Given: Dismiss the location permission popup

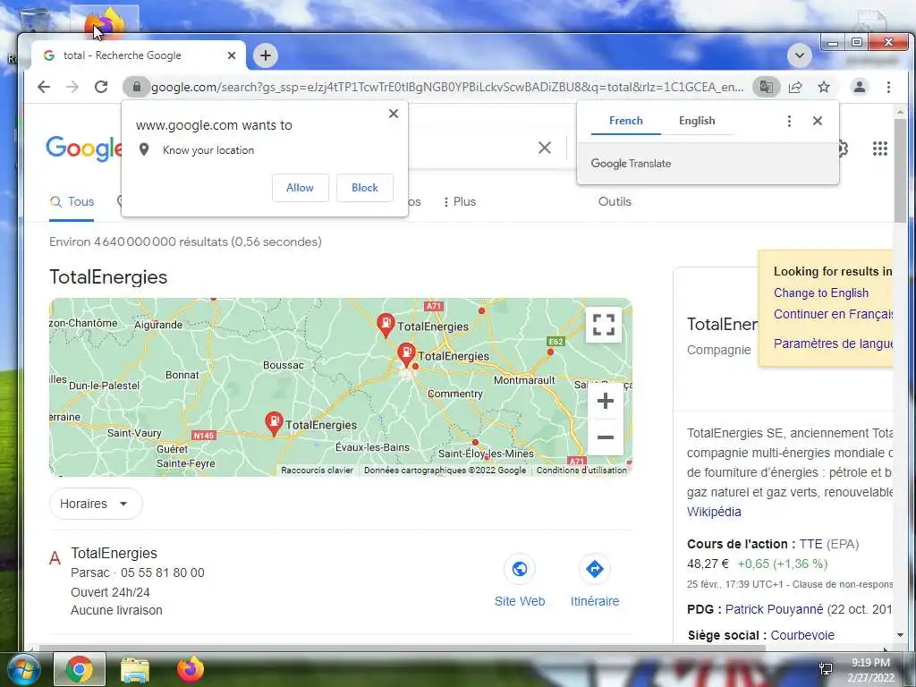Looking at the screenshot, I should click(394, 114).
